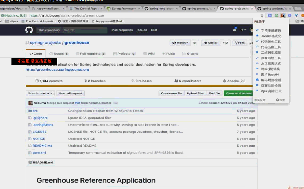Open 代码压缩工具 from FE助手 menu
304x189 pixels.
(x=271, y=47)
